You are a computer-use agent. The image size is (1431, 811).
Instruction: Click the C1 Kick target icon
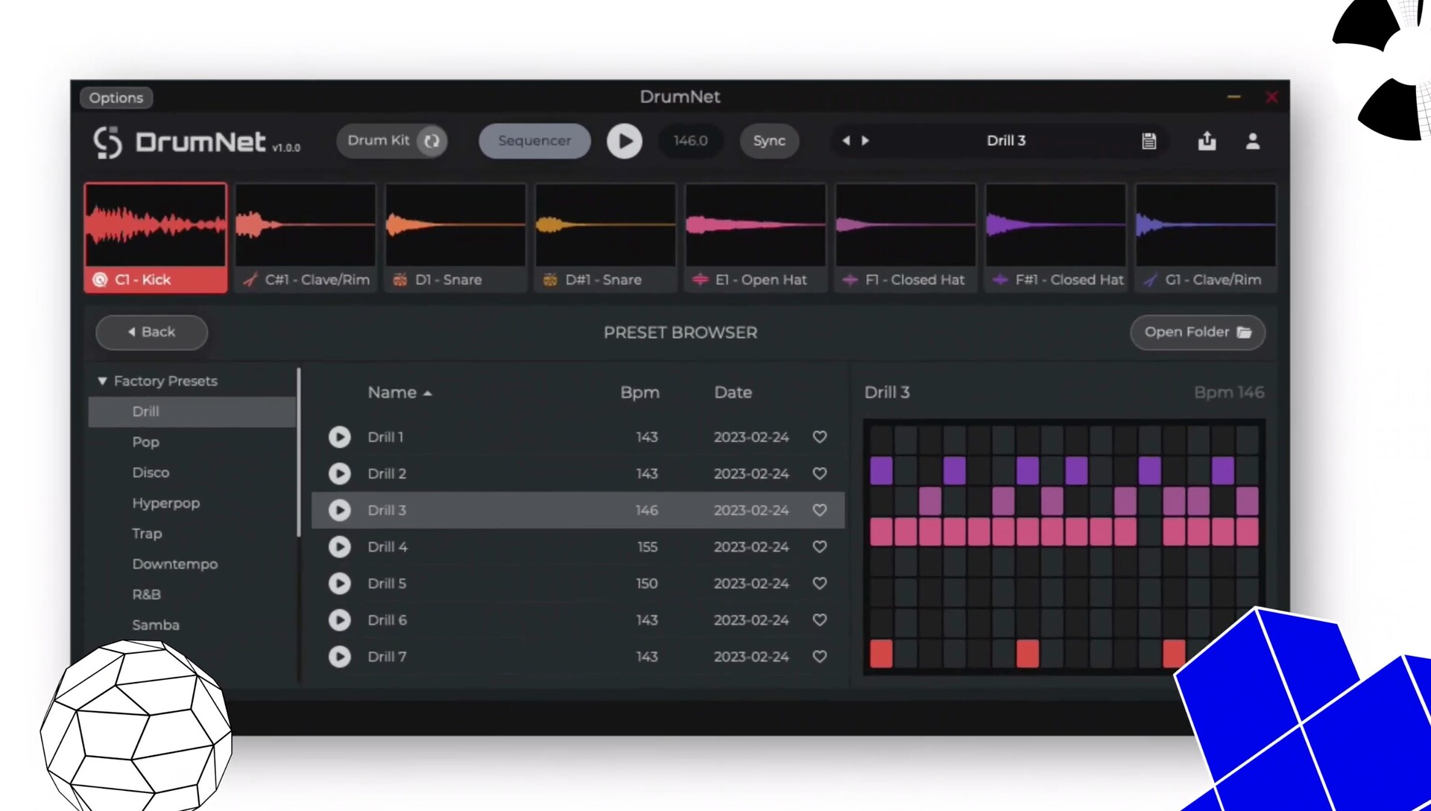tap(100, 280)
